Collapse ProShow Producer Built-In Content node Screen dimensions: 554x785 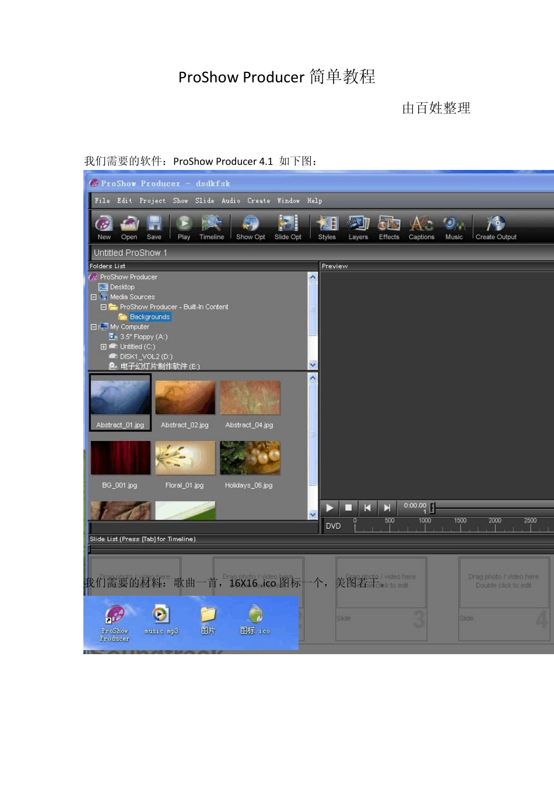tap(103, 307)
